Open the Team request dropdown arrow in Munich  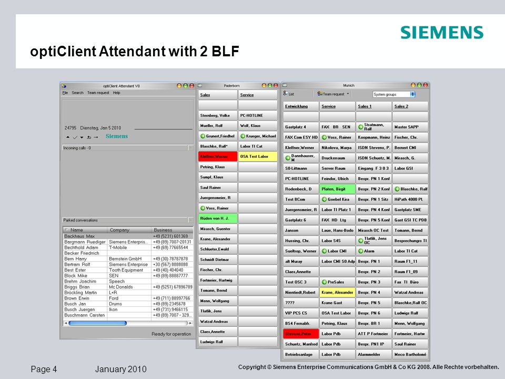click(348, 94)
